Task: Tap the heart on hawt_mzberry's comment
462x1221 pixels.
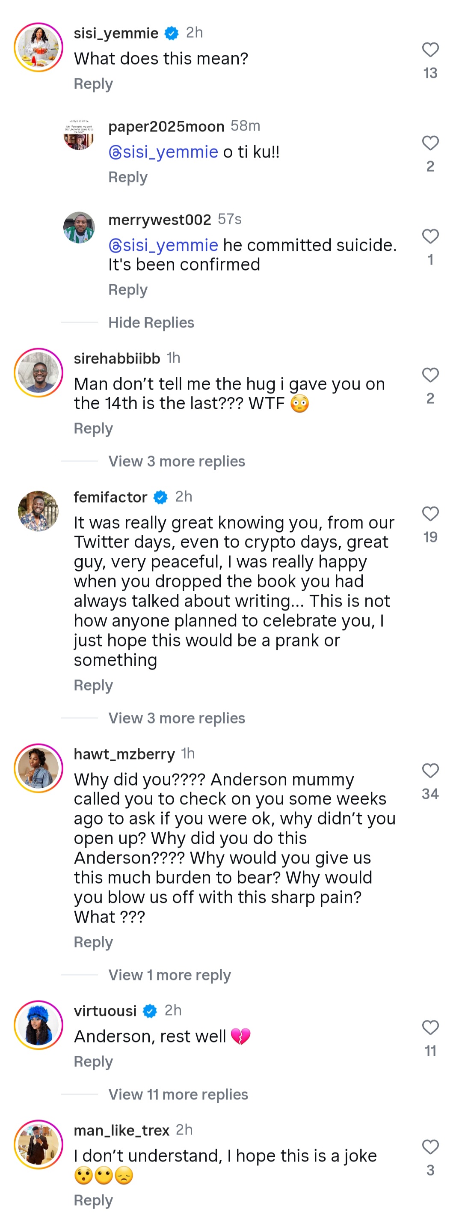Action: click(x=430, y=771)
